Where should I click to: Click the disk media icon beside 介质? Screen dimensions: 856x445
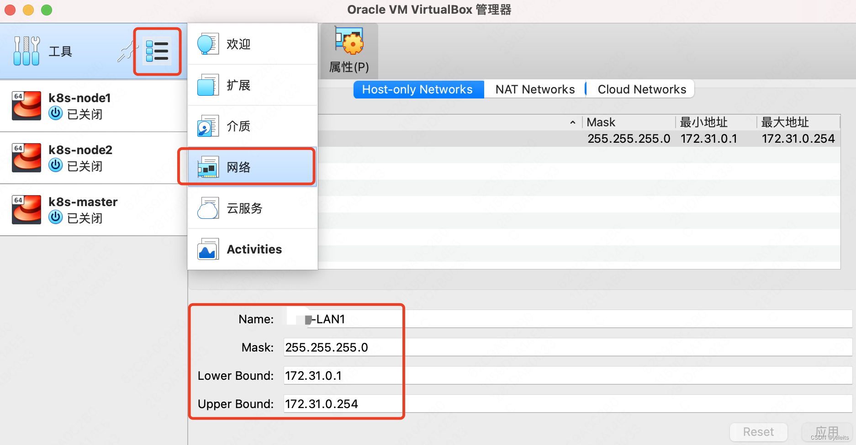(208, 126)
